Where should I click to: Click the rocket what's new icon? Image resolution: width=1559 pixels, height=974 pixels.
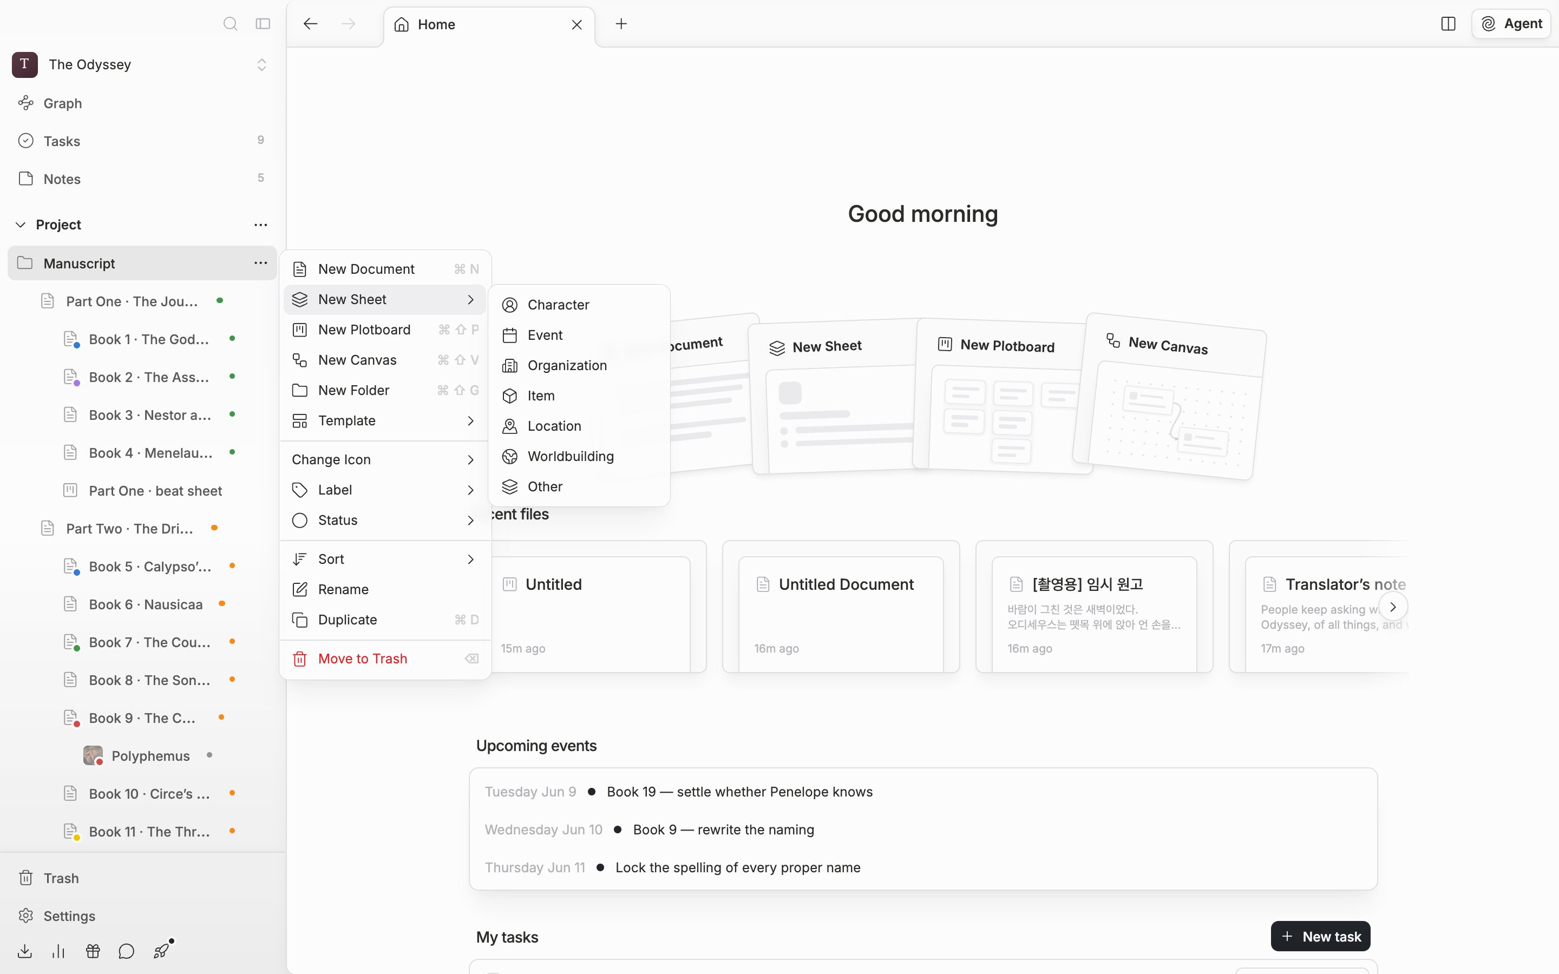[161, 951]
